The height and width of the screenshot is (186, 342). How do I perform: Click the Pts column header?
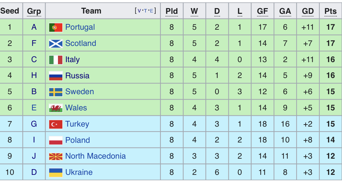coord(331,11)
